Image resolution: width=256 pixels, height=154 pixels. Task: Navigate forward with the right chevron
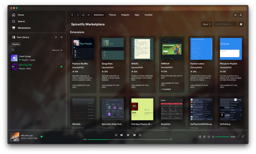tap(78, 15)
